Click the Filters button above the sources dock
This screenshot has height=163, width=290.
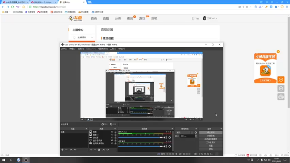[113, 124]
